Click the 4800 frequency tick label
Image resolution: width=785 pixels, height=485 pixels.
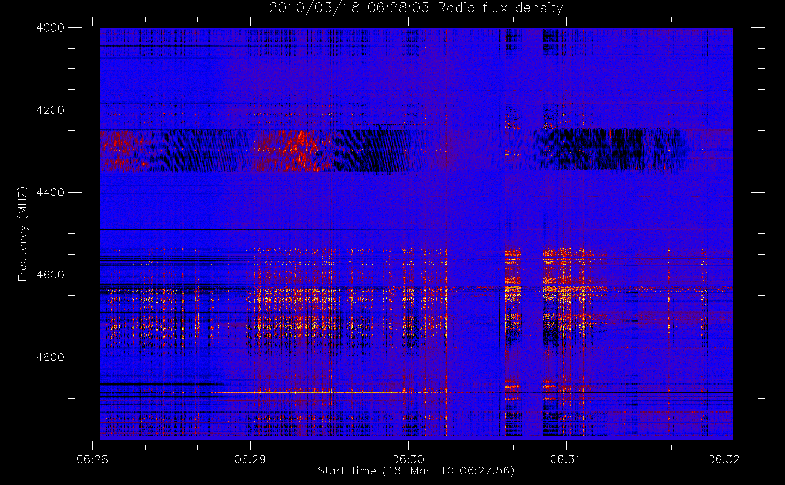50,357
